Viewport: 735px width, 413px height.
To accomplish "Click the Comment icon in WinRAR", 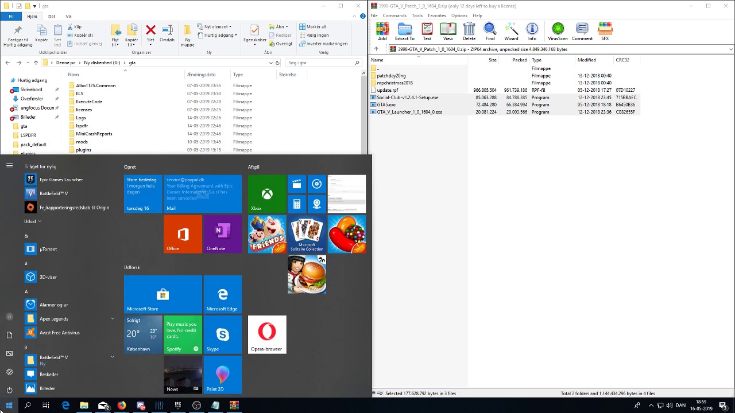I will pyautogui.click(x=582, y=32).
